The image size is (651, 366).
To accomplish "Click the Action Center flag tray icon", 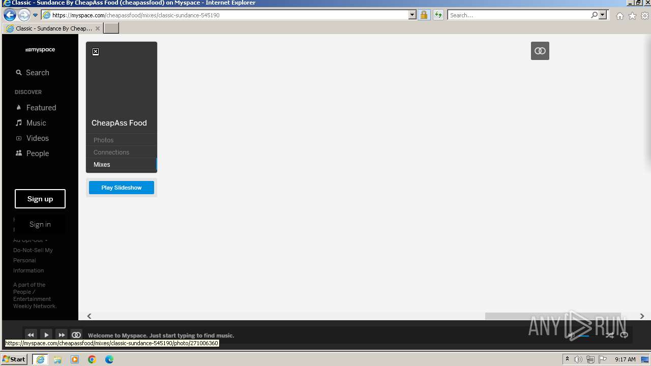I will [603, 359].
